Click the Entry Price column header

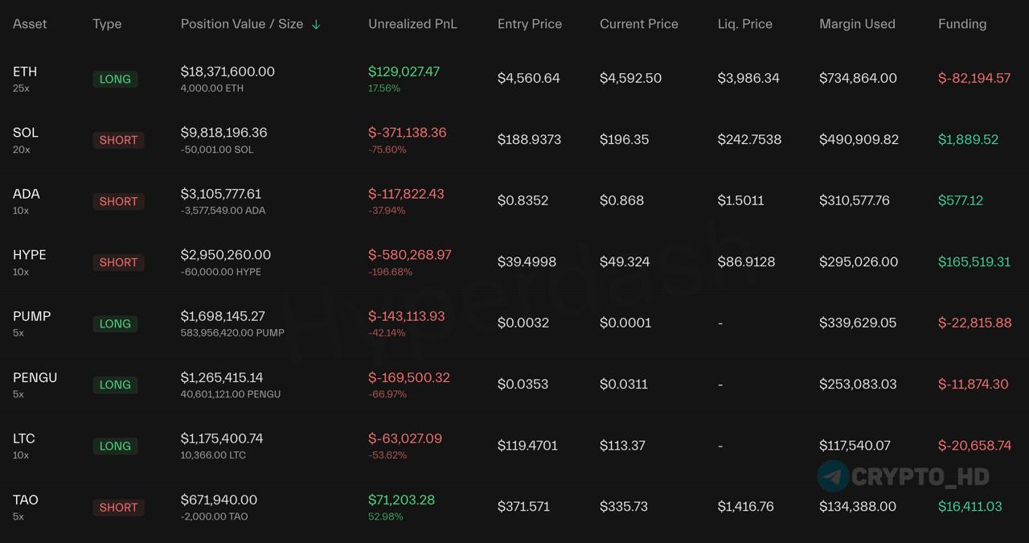coord(530,24)
